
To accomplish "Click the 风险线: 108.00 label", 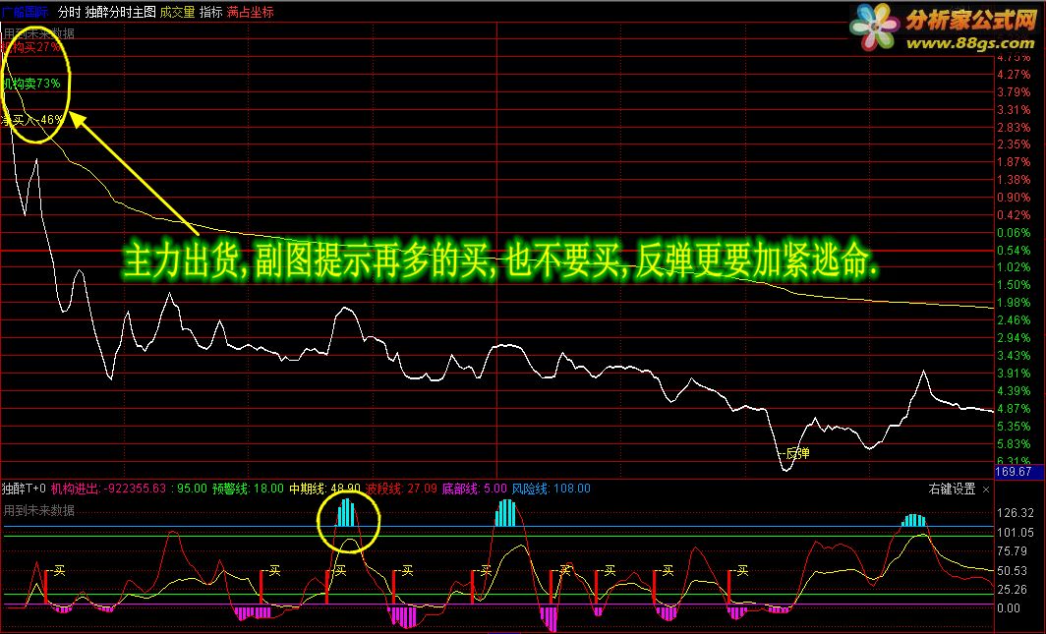I will 551,489.
